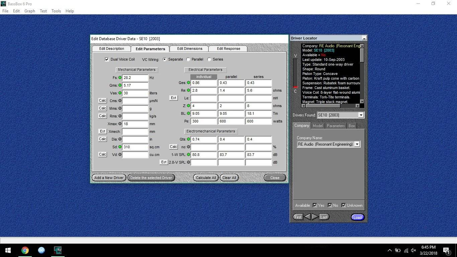This screenshot has height=257, width=457.
Task: Open the Graph menu
Action: tap(30, 11)
